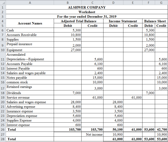The width and height of the screenshot is (168, 142).
Task: Click Cash debit 5,300 in column B
Action: click(67, 30)
